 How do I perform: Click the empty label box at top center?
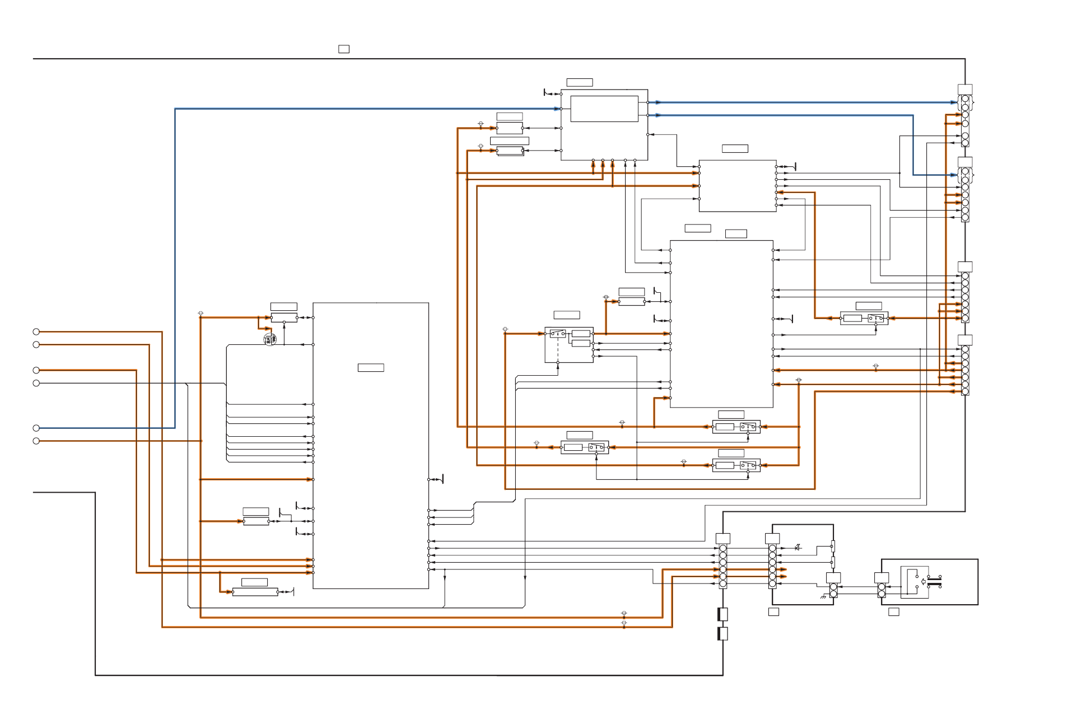pos(344,49)
